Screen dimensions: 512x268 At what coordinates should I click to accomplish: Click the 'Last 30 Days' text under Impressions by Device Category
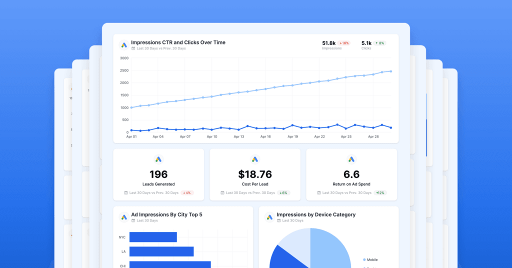292,220
